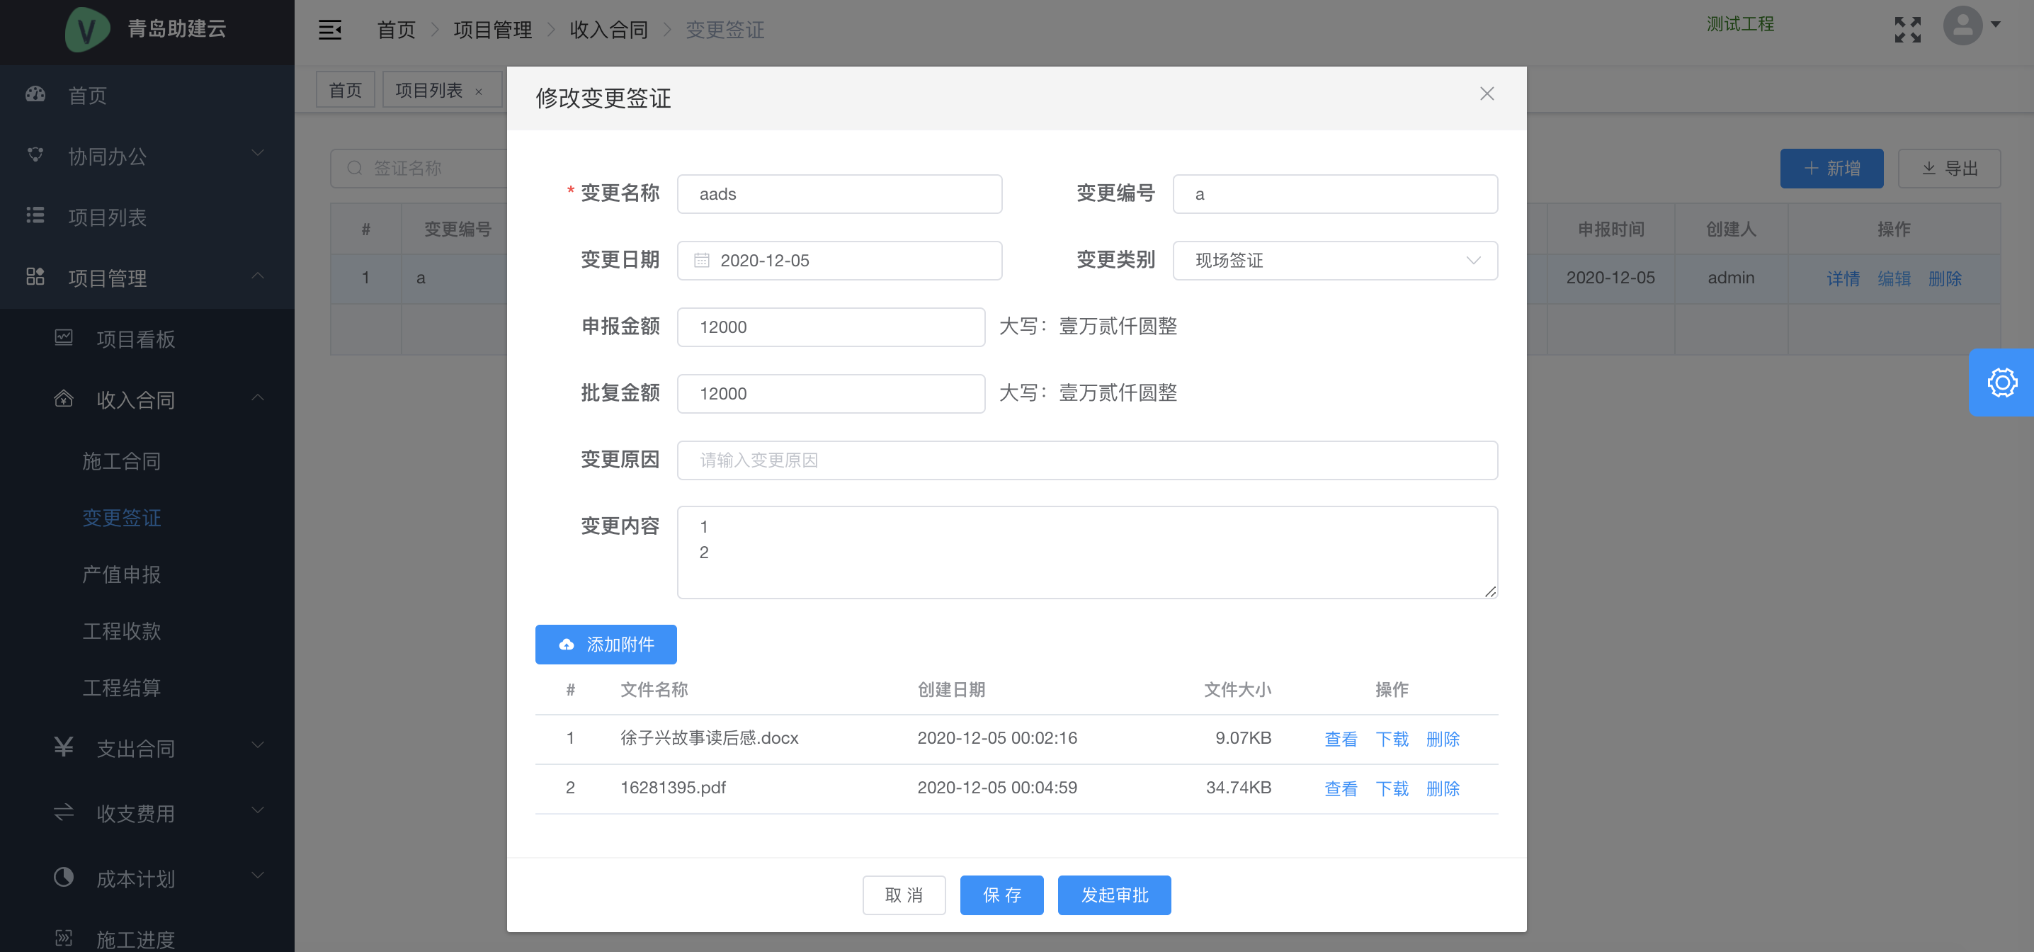Expand the 协同办公 sidebar menu

(x=147, y=156)
